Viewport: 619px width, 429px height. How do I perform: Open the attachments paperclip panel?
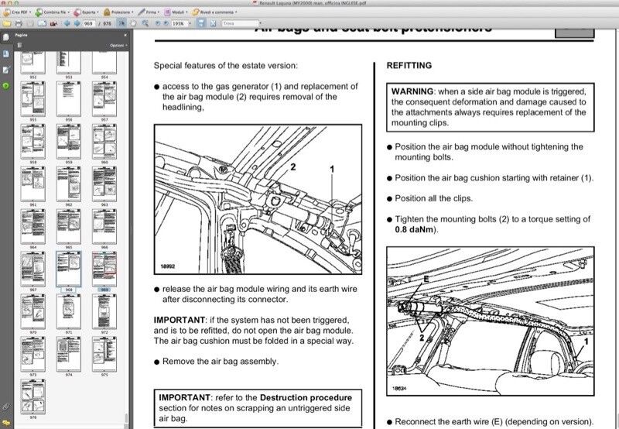tap(6, 407)
